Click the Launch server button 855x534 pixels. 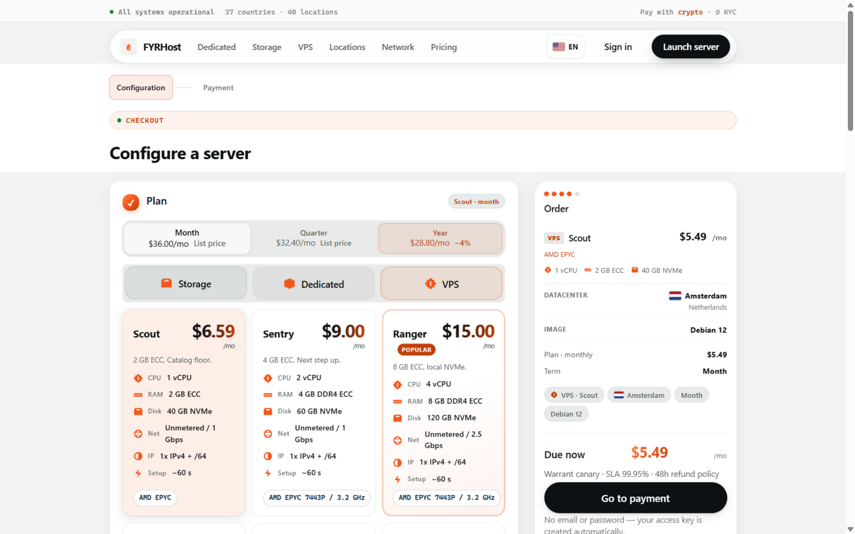[x=691, y=47]
